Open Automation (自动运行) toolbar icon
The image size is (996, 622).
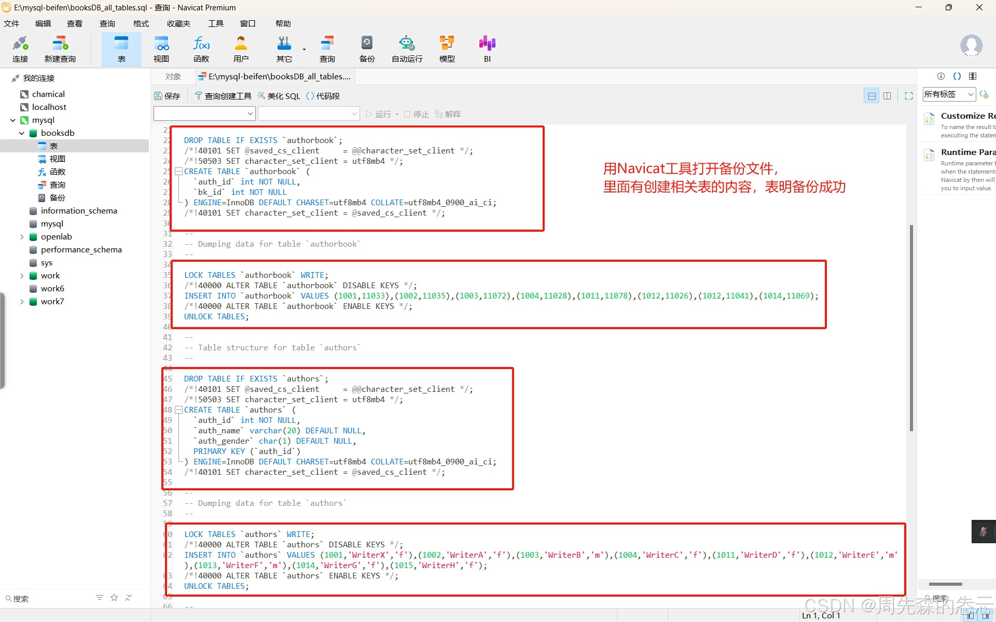pyautogui.click(x=407, y=49)
